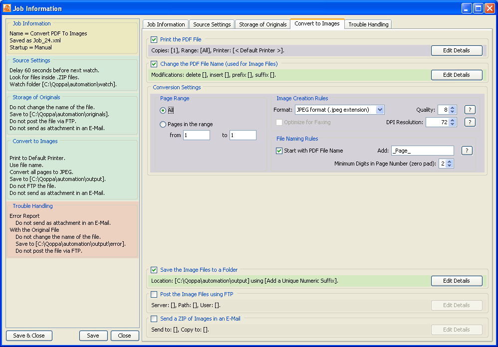Click the Minimum Digits value field
Image resolution: width=498 pixels, height=347 pixels.
coord(443,164)
